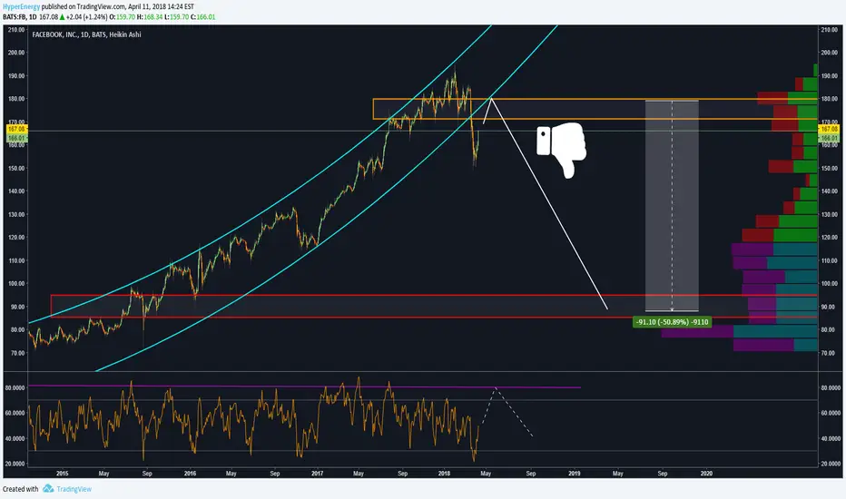Click the white thumbs-down icon on the chart
The image size is (846, 499).
[561, 151]
